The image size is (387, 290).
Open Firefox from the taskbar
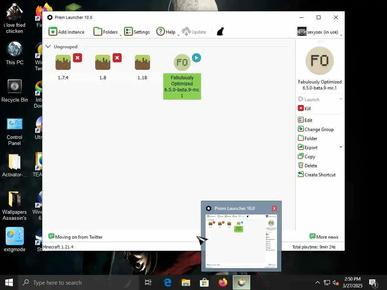pyautogui.click(x=223, y=282)
